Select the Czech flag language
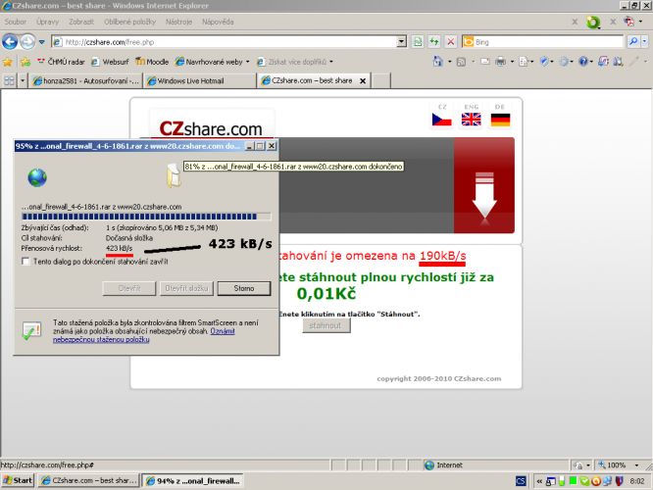This screenshot has width=653, height=490. [442, 120]
